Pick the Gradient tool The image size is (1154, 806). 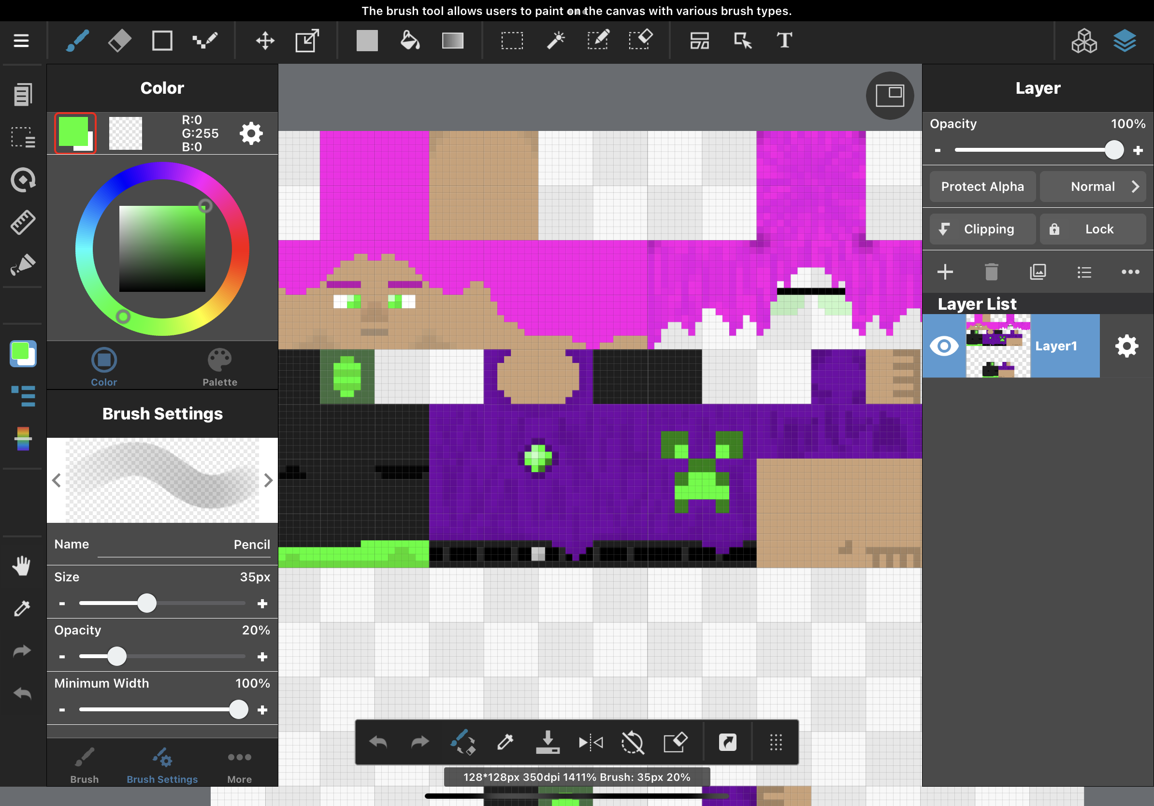(452, 41)
